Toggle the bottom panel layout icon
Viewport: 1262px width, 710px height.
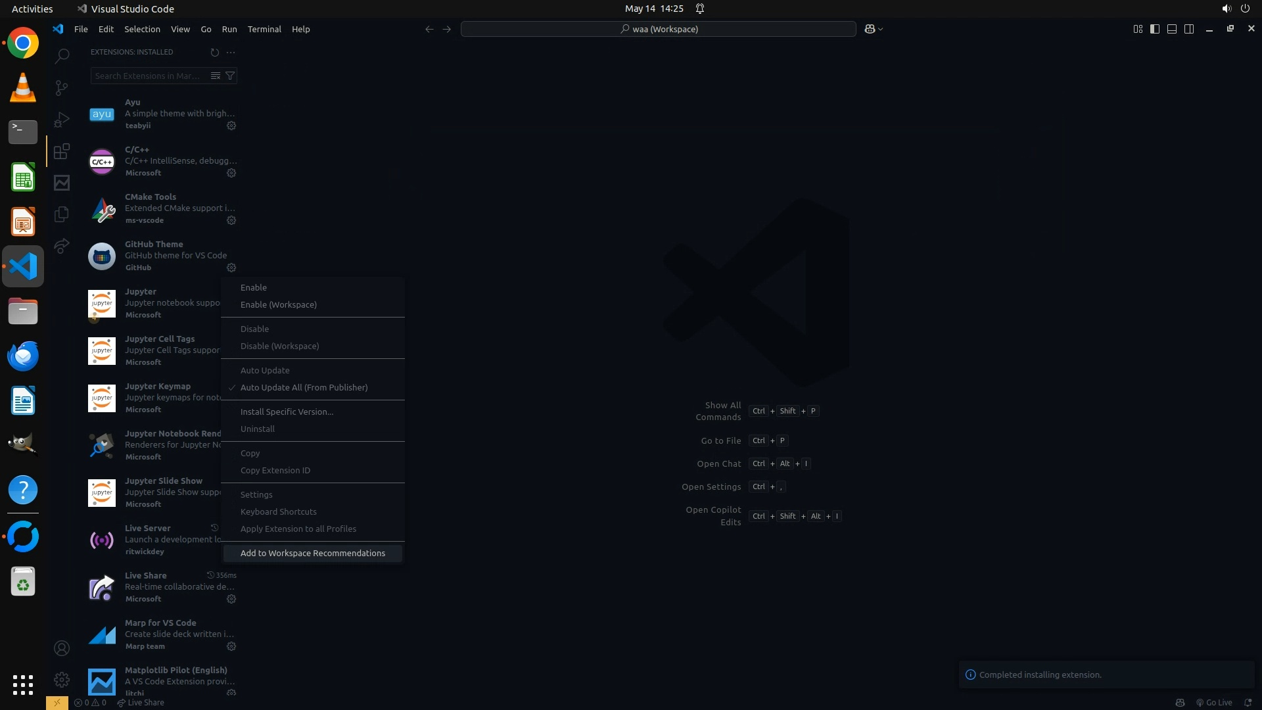click(x=1172, y=29)
